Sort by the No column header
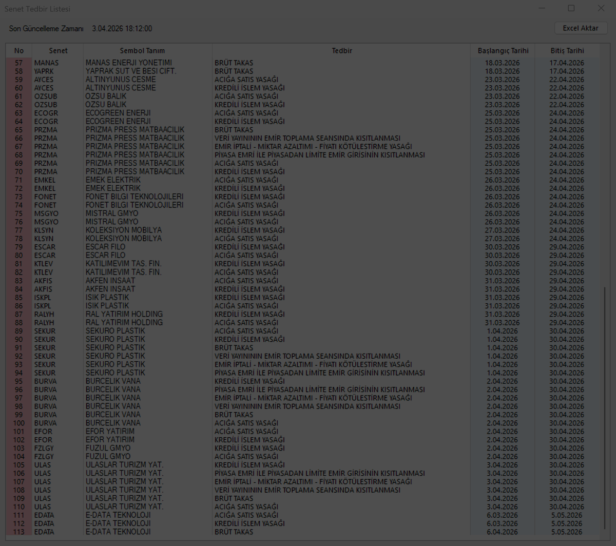The height and width of the screenshot is (546, 616). [x=19, y=51]
